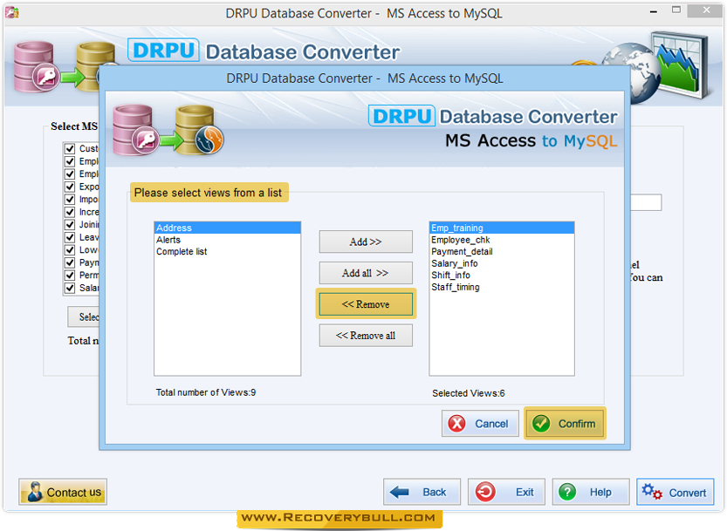Click the Selected Views:6 label
Viewport: 727px width, 531px height.
(x=469, y=393)
